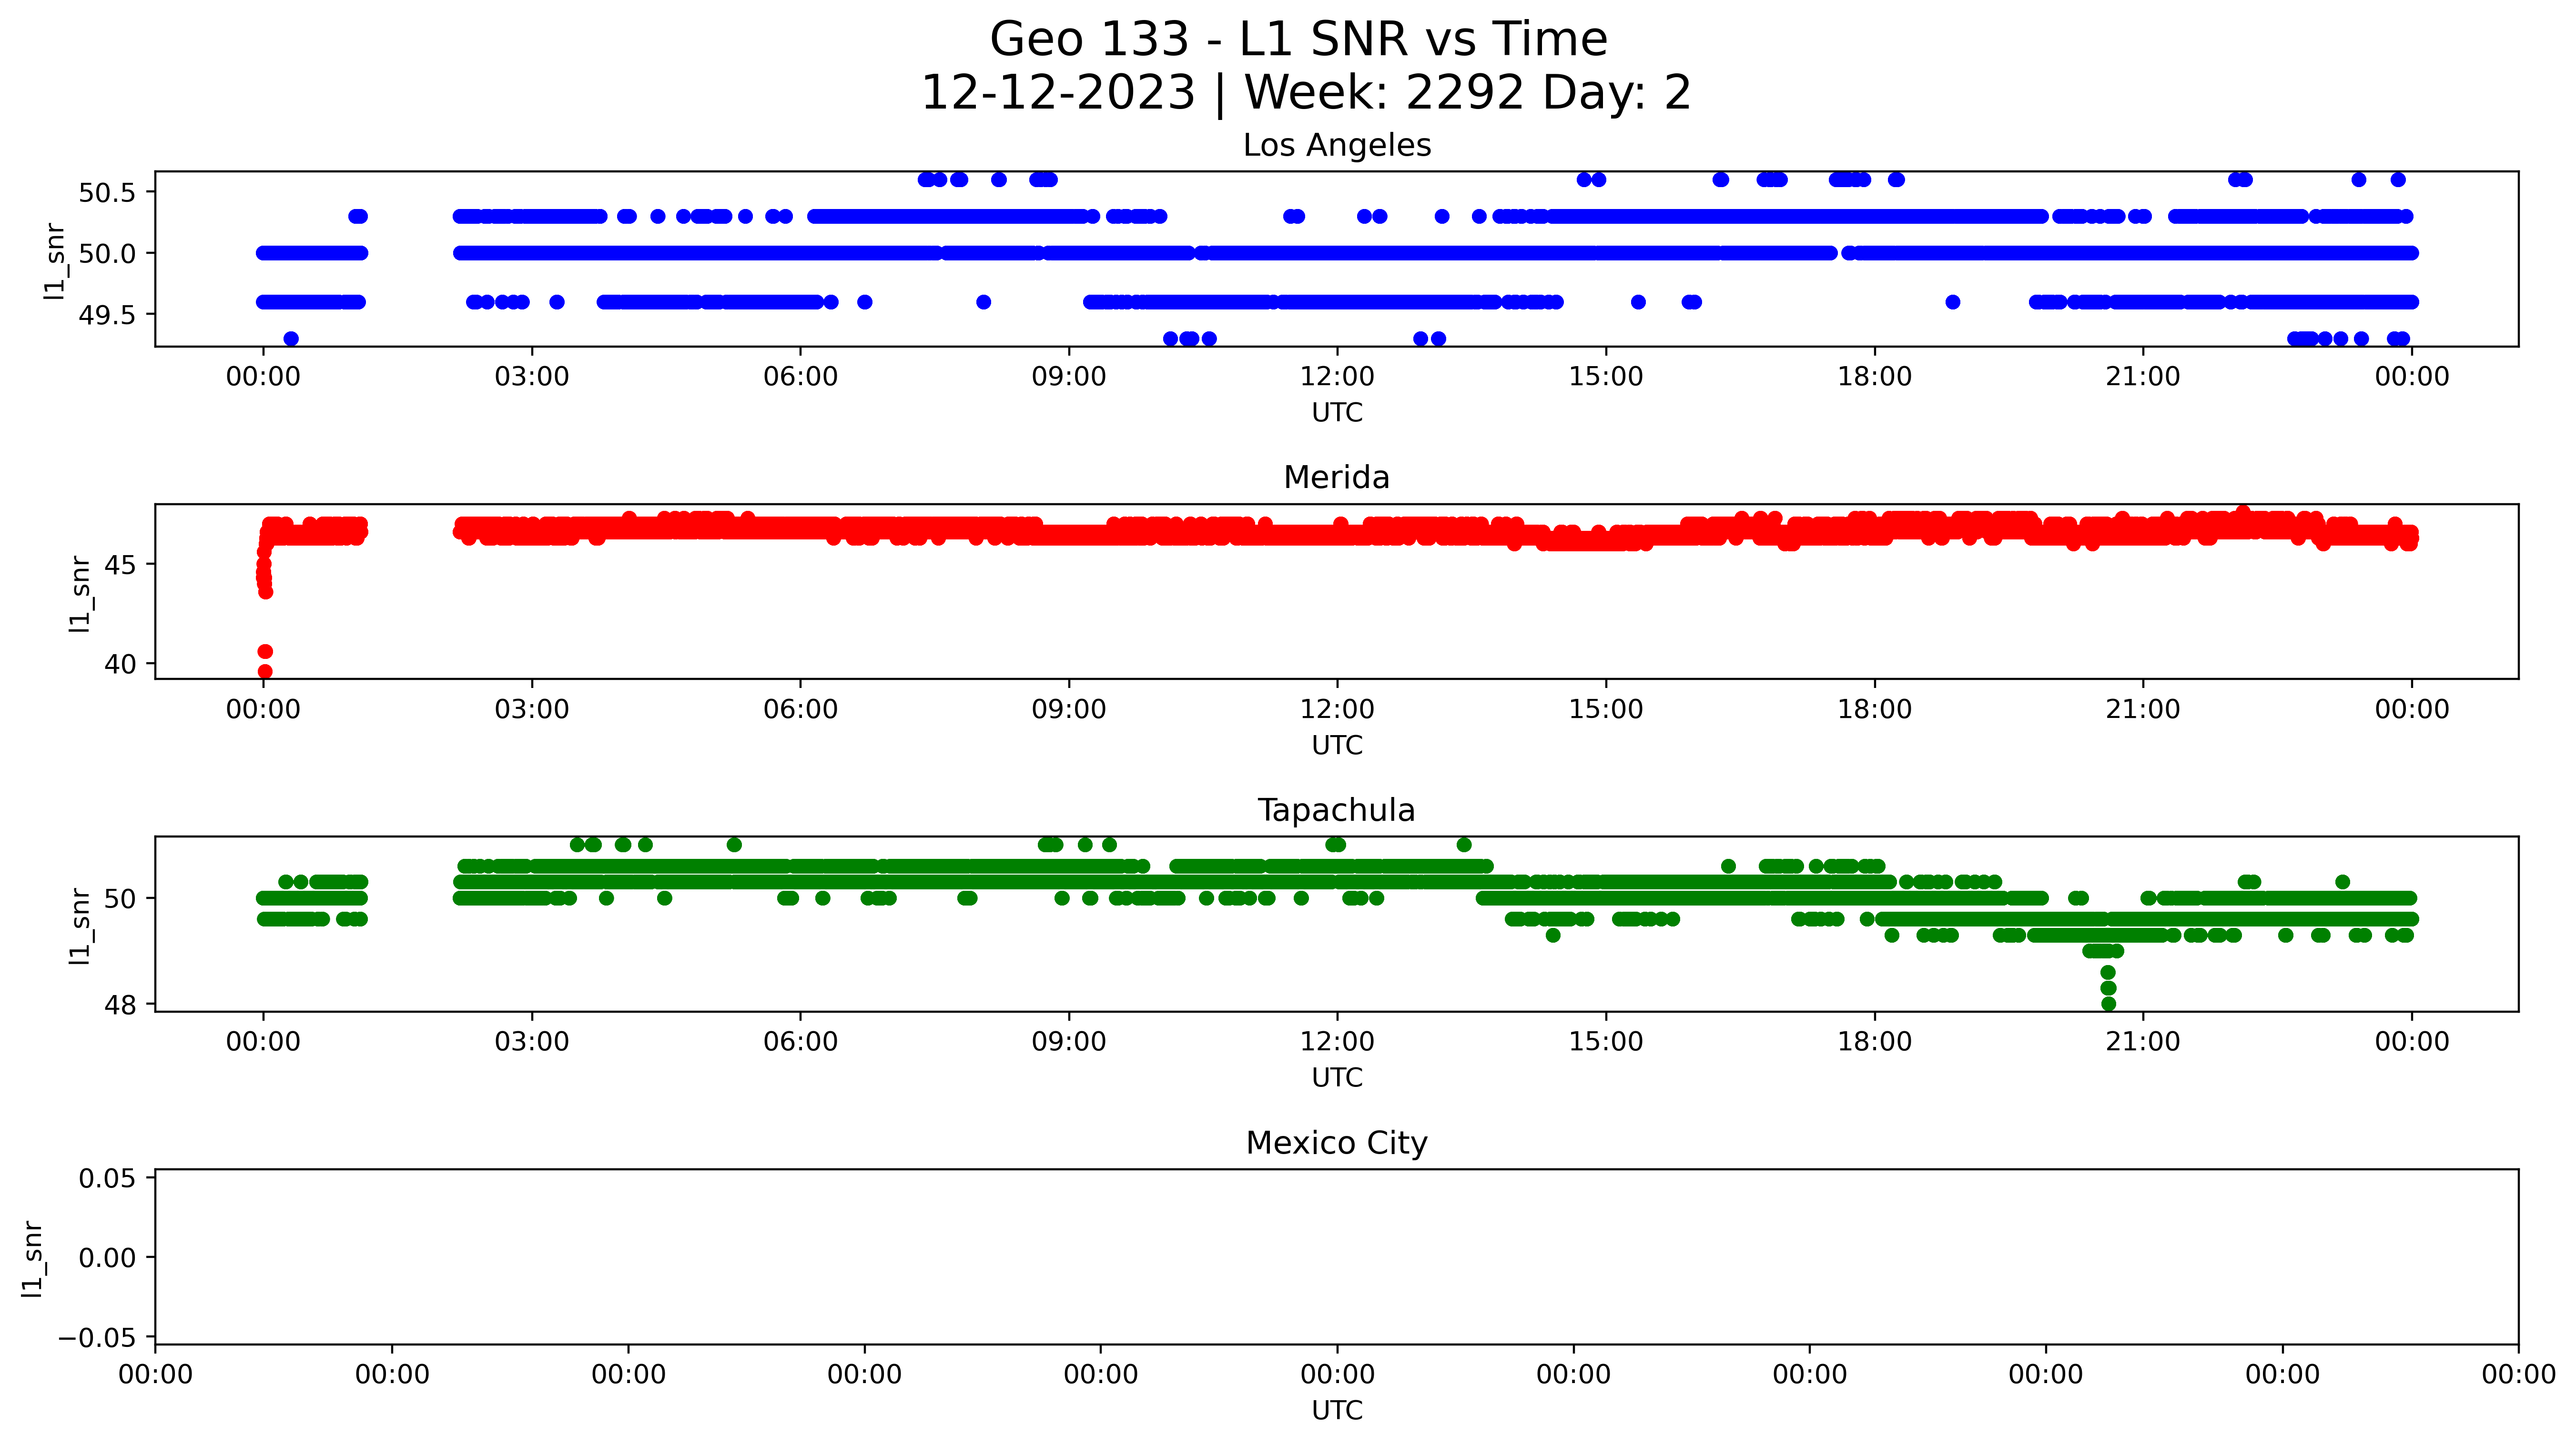Click the '18:00' x-tick in Merida plot
Screen dimensions: 2576x1444
click(1874, 710)
